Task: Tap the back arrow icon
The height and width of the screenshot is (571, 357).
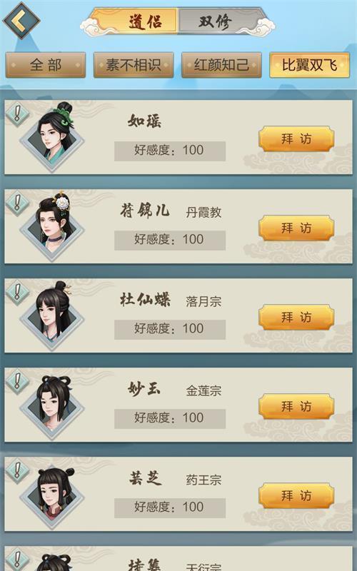Action: (21, 21)
